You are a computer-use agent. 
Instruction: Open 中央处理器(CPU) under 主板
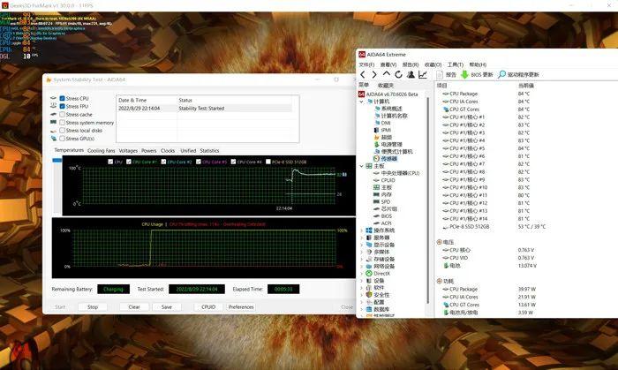coord(400,173)
